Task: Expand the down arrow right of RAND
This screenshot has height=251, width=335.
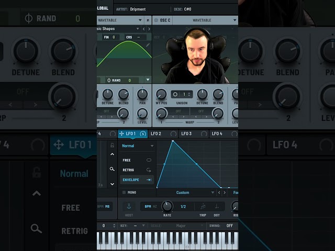Action: (x=148, y=80)
